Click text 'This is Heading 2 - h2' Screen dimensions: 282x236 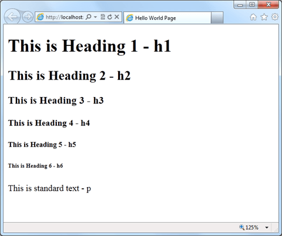coord(69,75)
